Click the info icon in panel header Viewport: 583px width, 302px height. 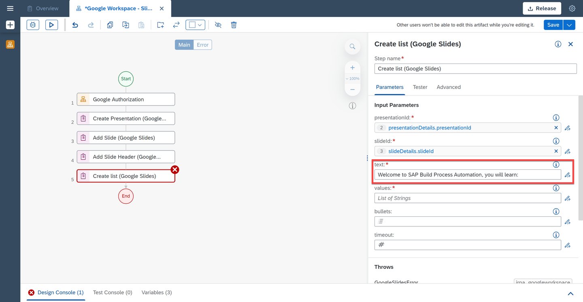point(558,44)
